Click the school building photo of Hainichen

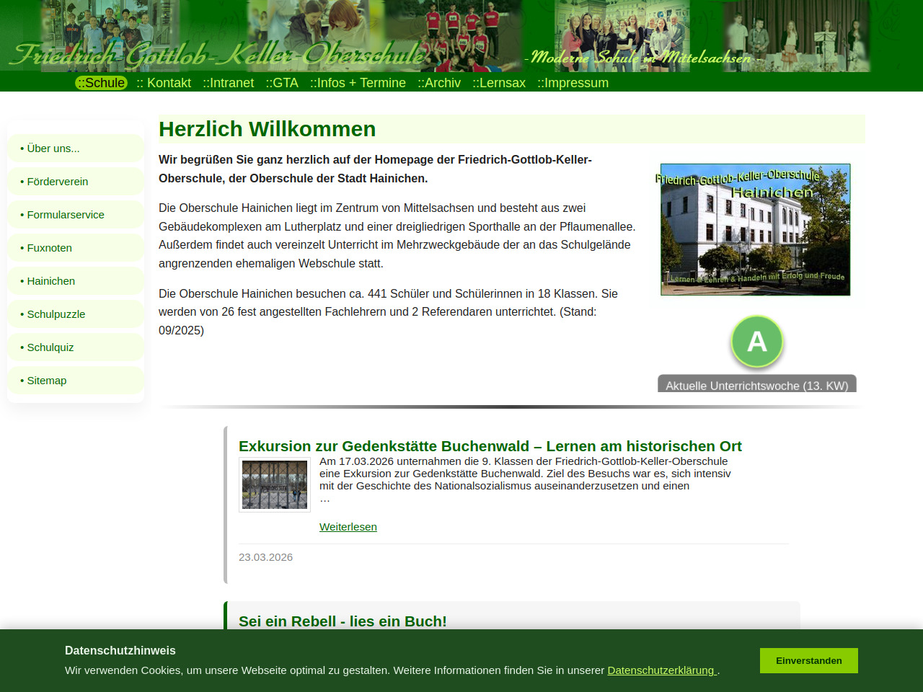click(755, 229)
